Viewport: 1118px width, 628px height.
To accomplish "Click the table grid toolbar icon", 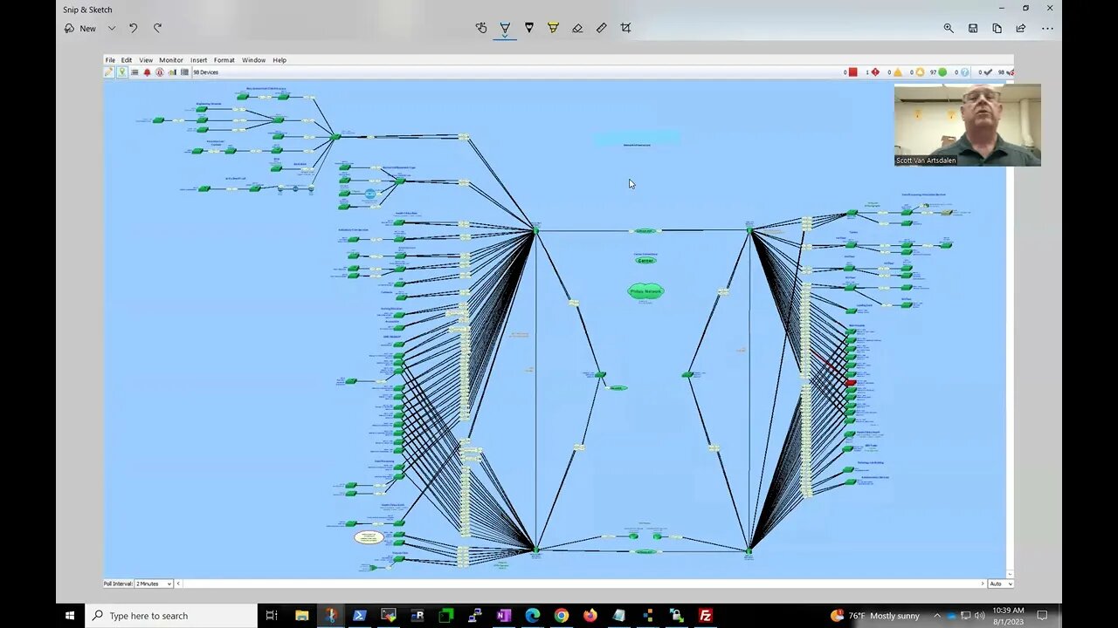I will click(184, 72).
